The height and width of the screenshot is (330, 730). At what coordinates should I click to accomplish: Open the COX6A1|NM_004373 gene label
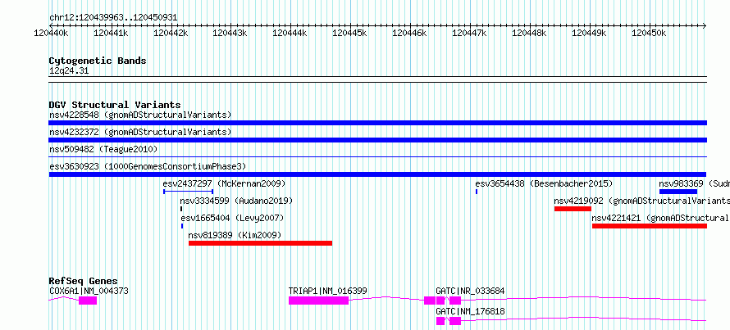89,291
